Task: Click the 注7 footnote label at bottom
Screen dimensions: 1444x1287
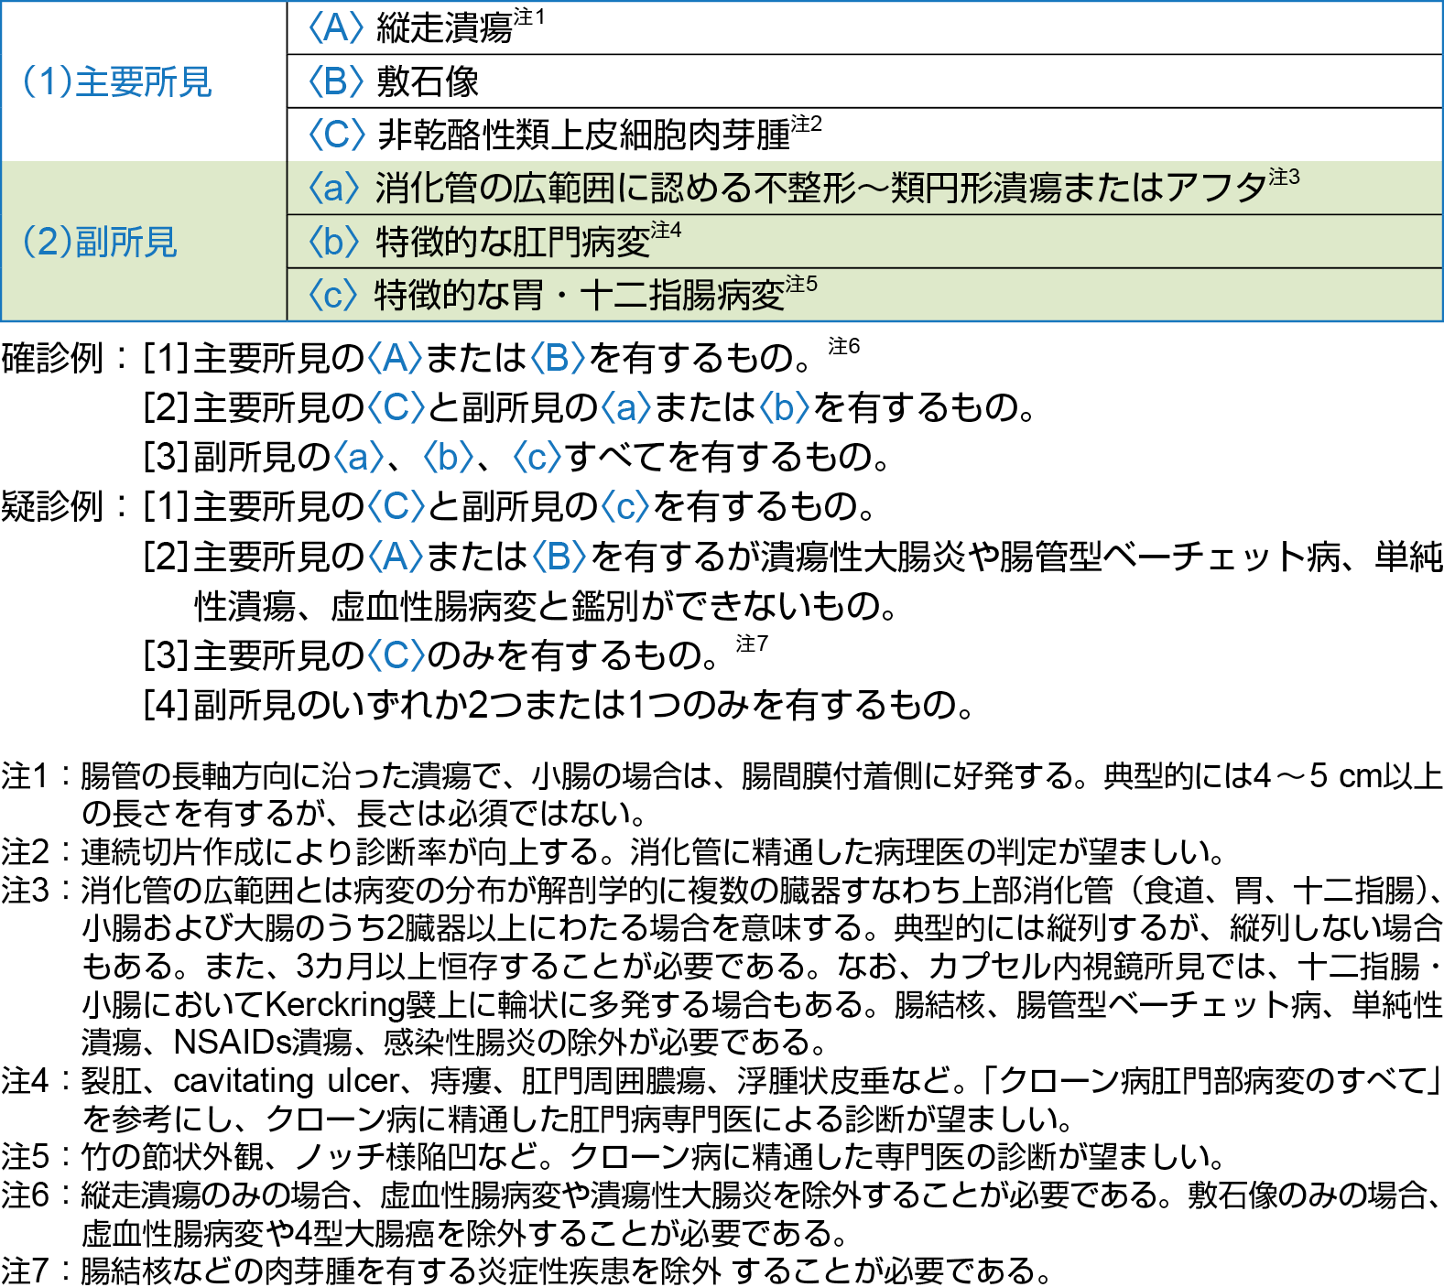Action: (x=25, y=1271)
